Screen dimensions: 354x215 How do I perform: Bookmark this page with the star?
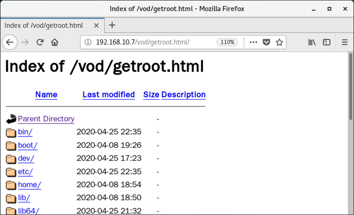pyautogui.click(x=279, y=42)
